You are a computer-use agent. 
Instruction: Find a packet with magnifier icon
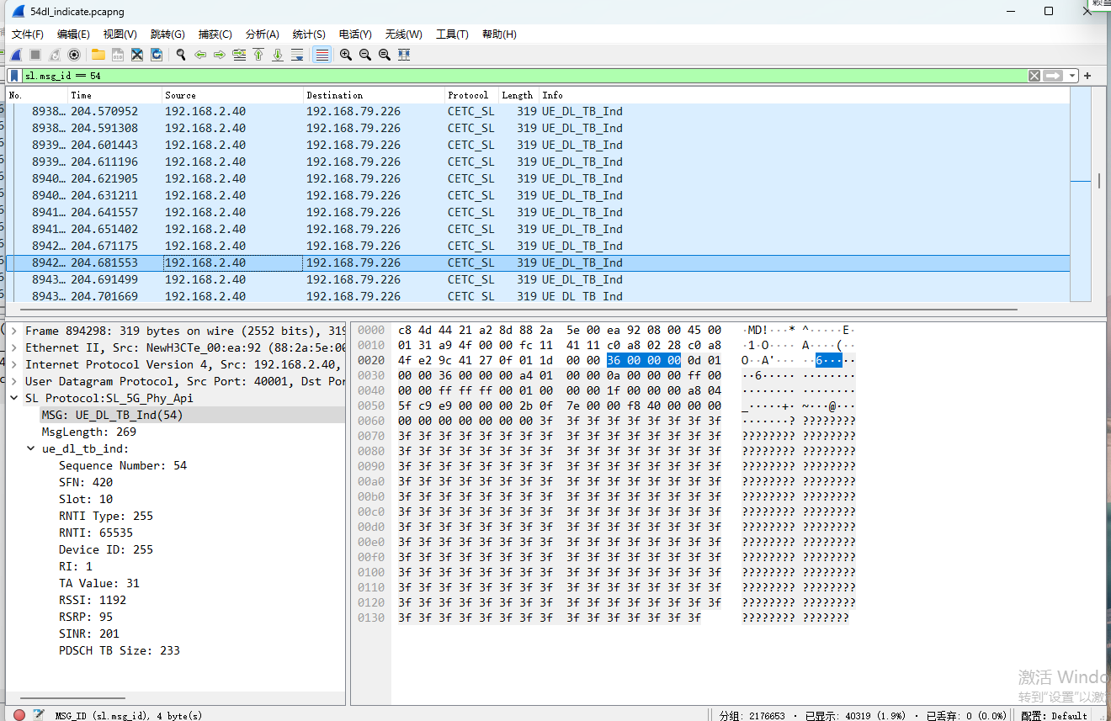(181, 55)
